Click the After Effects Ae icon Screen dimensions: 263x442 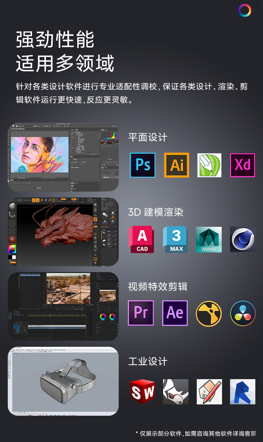[x=175, y=313]
